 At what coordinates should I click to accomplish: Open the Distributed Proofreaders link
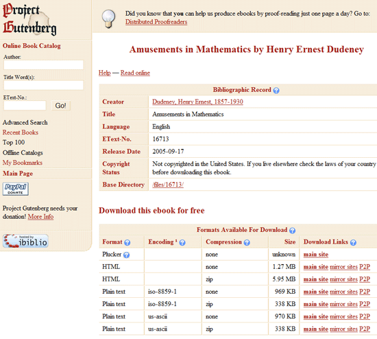156,22
